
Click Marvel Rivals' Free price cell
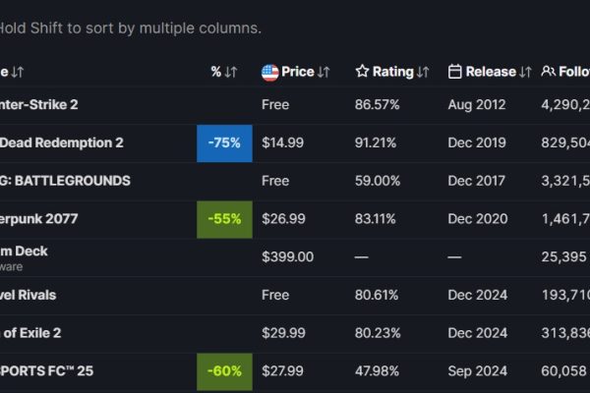(275, 295)
